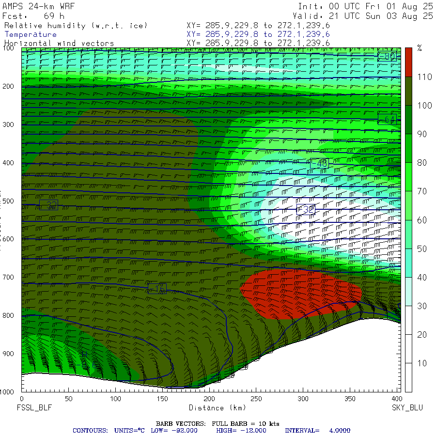Click the 200 km distance axis label

(209, 399)
